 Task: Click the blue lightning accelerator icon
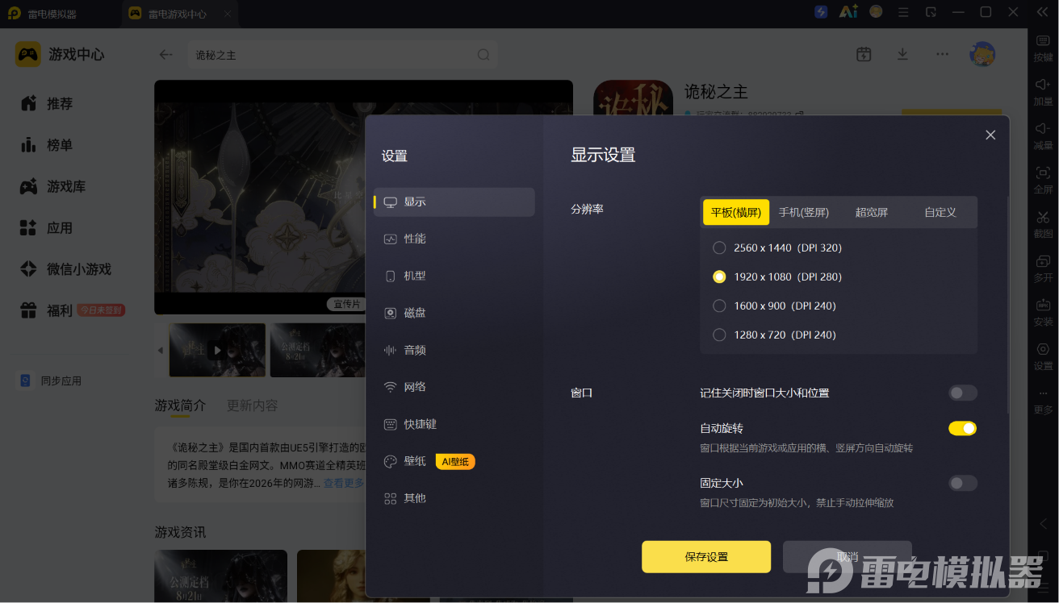tap(821, 12)
